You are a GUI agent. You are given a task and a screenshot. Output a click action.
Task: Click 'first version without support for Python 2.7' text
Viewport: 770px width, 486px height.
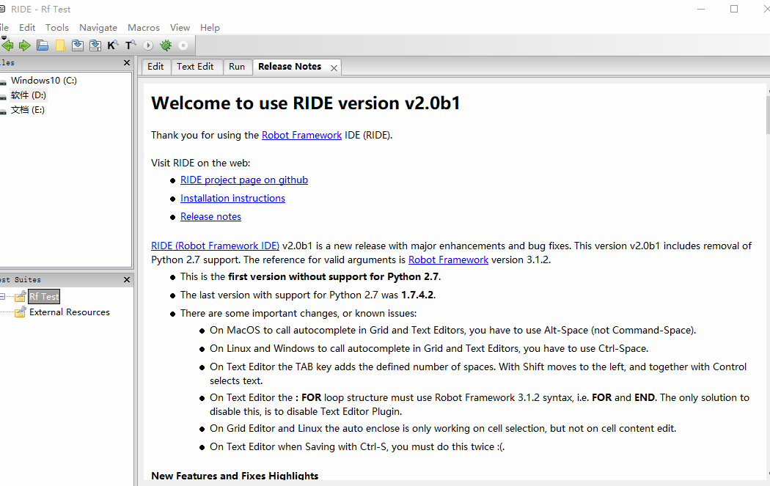tap(334, 277)
